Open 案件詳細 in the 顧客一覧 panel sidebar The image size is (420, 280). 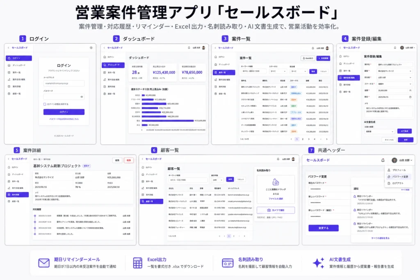151,195
